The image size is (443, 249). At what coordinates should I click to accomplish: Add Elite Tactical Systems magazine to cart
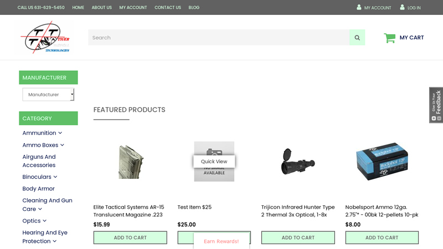130,238
